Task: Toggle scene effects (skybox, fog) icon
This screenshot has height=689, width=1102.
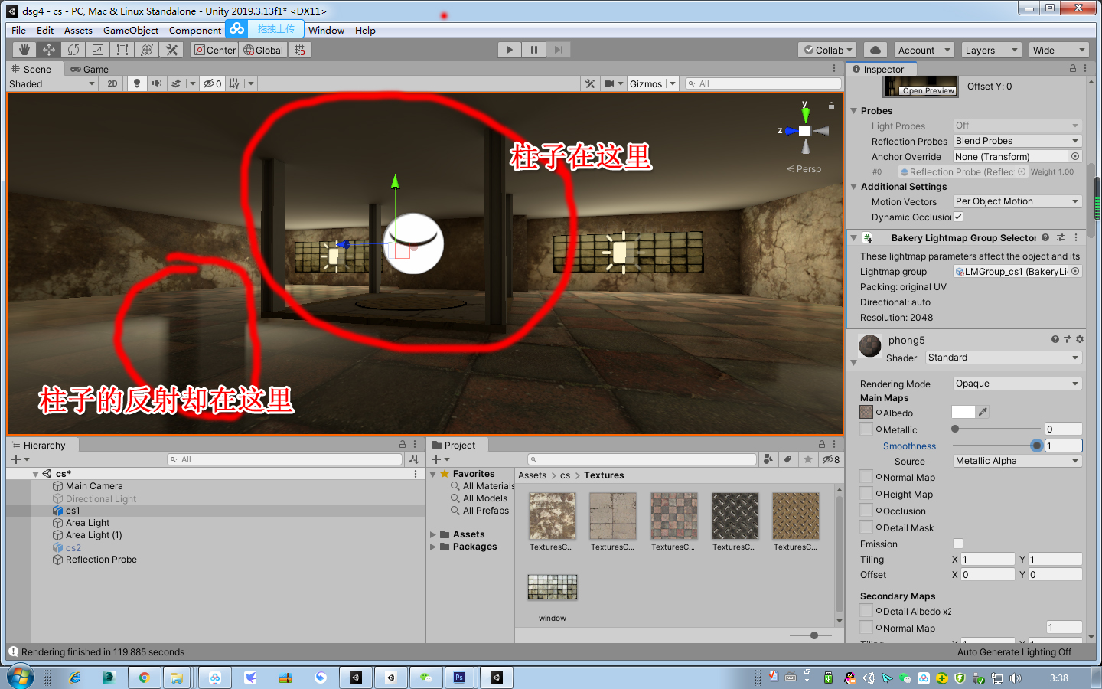Action: 176,83
